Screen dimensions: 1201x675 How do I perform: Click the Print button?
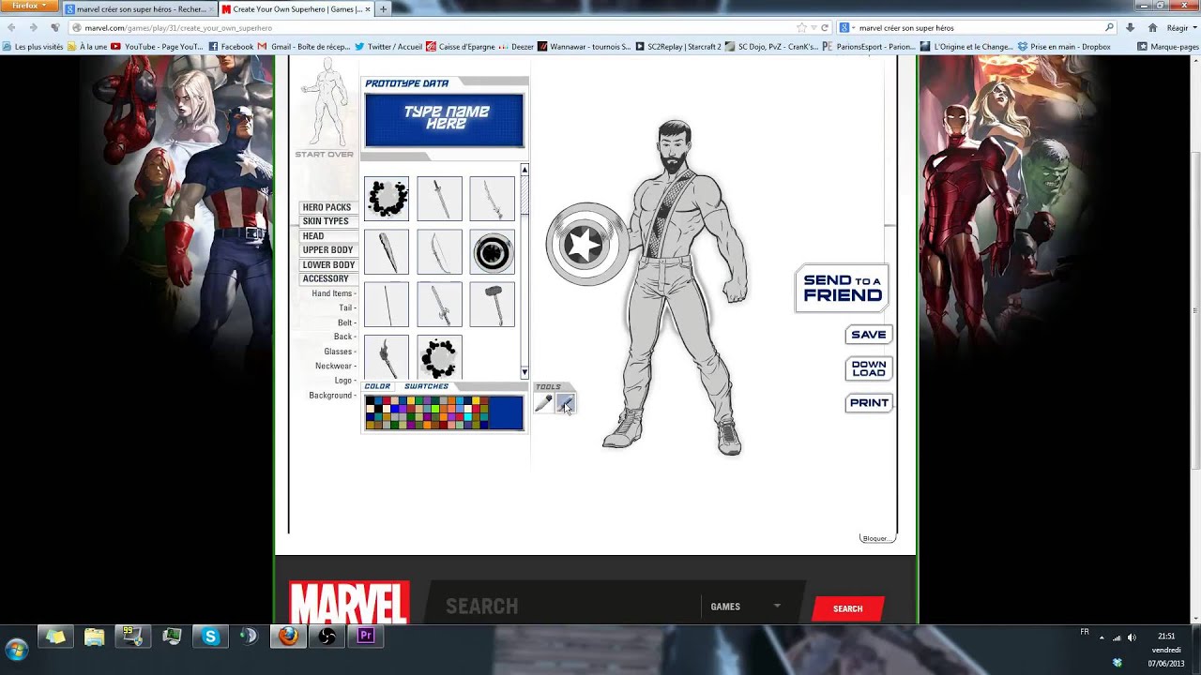click(869, 403)
